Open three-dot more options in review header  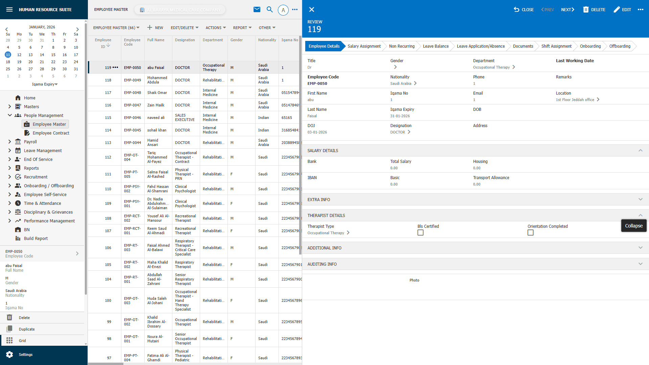641,9
